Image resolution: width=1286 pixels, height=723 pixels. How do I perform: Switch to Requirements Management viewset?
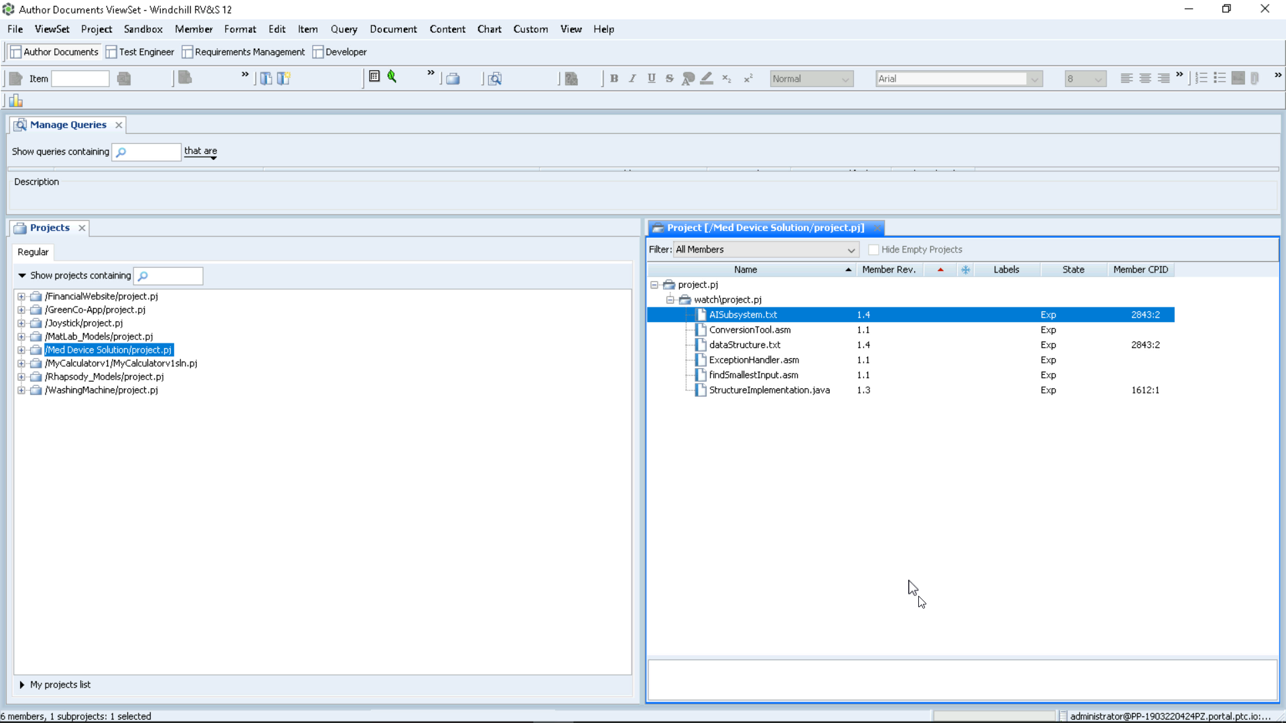[244, 52]
